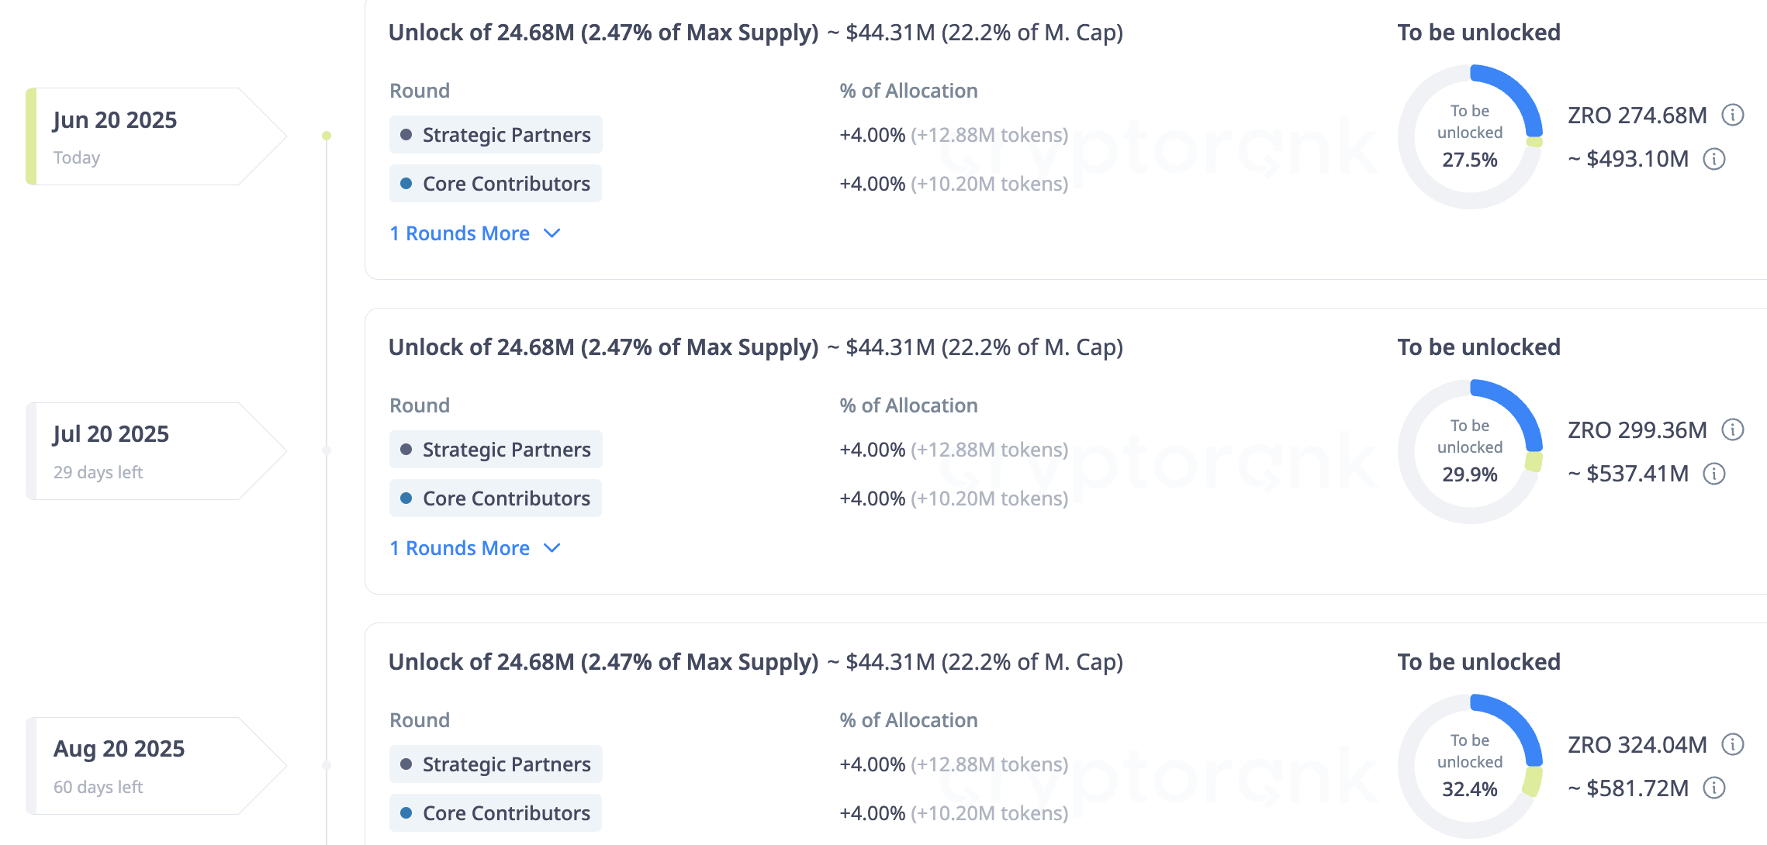Viewport: 1767px width, 845px height.
Task: Click Core Contributors tag in Jun 20 card
Action: pos(496,184)
